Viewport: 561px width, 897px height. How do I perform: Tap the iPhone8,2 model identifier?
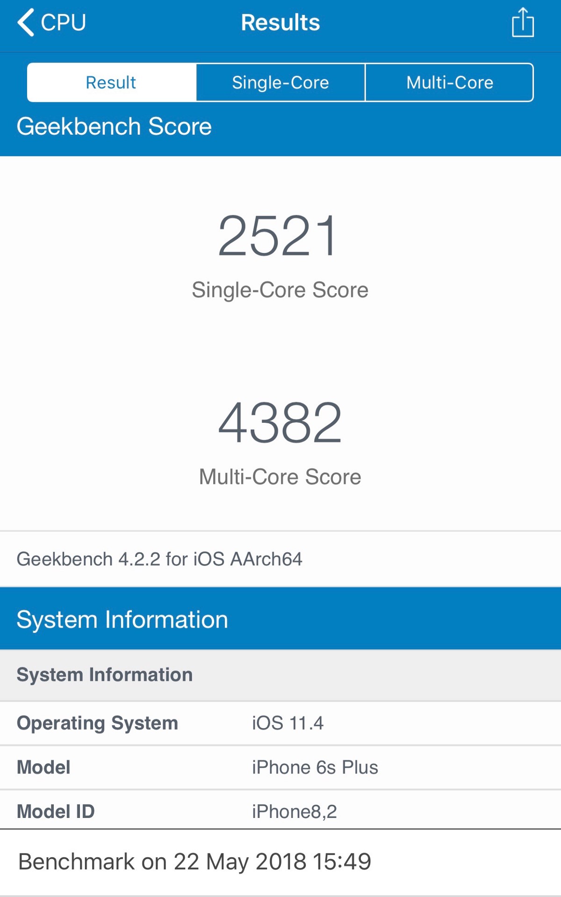[294, 811]
